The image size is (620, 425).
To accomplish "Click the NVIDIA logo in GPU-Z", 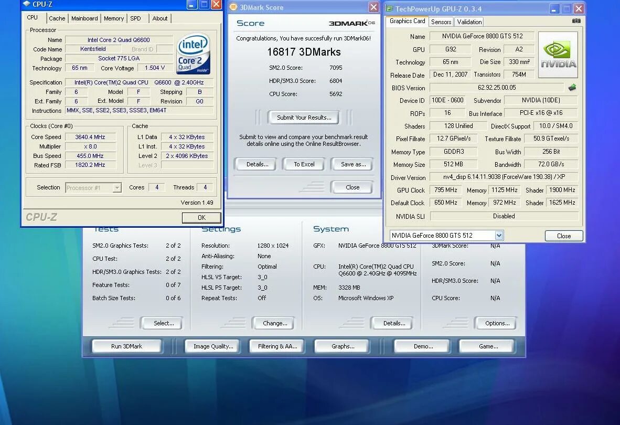I will point(558,55).
